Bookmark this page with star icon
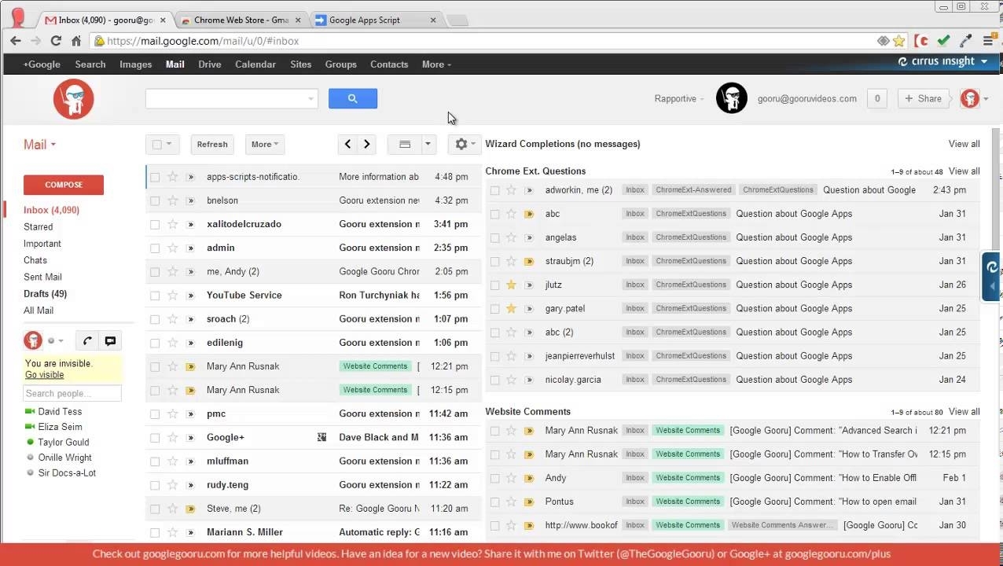 [x=899, y=41]
